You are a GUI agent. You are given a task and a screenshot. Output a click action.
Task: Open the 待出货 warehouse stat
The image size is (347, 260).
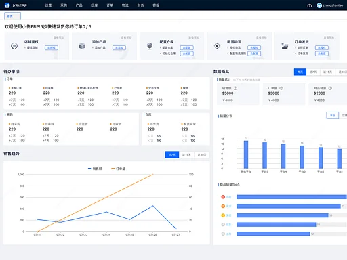153,124
